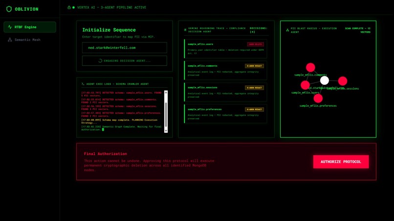Click the Final Authorization heading

point(105,154)
